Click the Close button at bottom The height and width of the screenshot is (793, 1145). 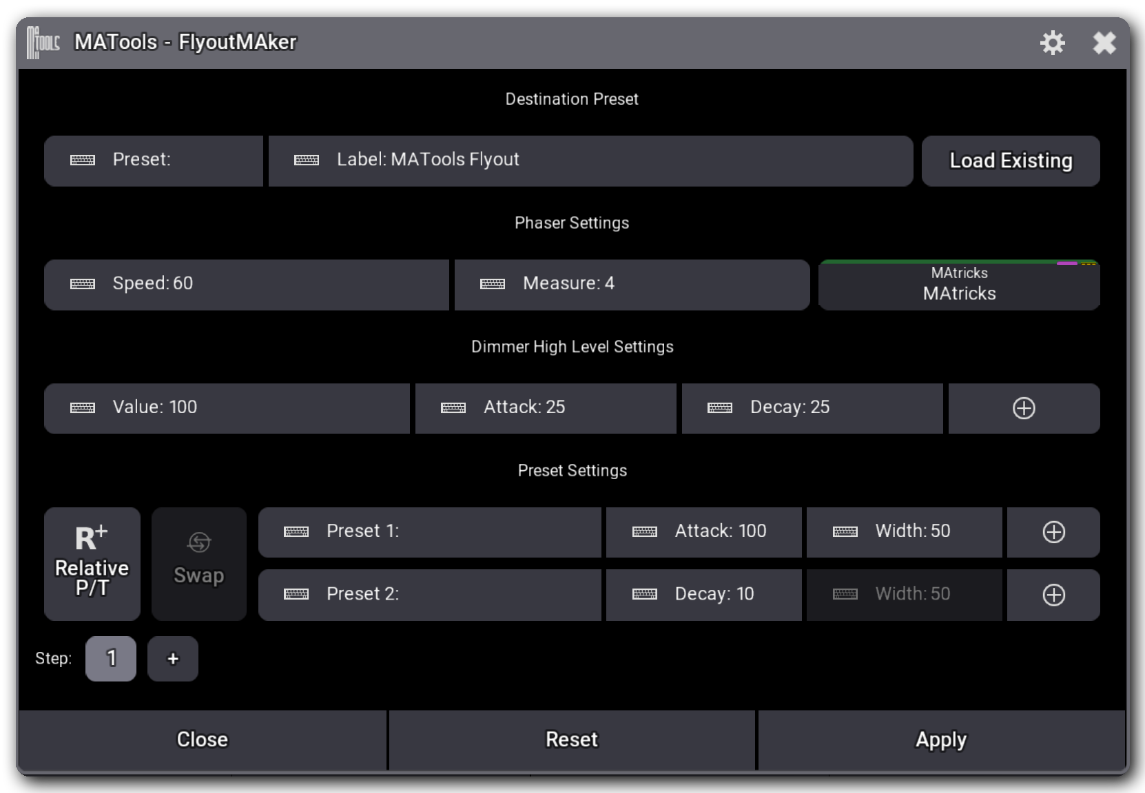pyautogui.click(x=203, y=740)
